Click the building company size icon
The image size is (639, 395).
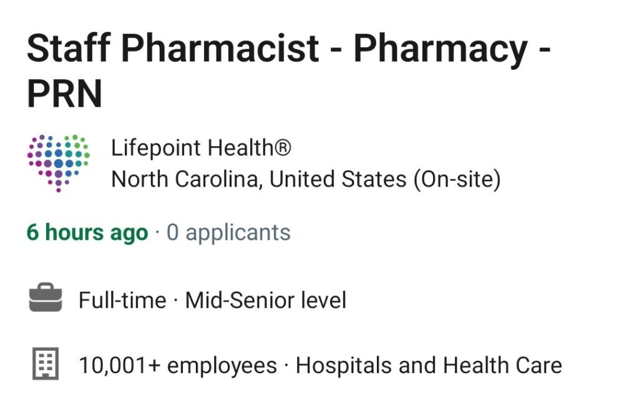tap(46, 364)
